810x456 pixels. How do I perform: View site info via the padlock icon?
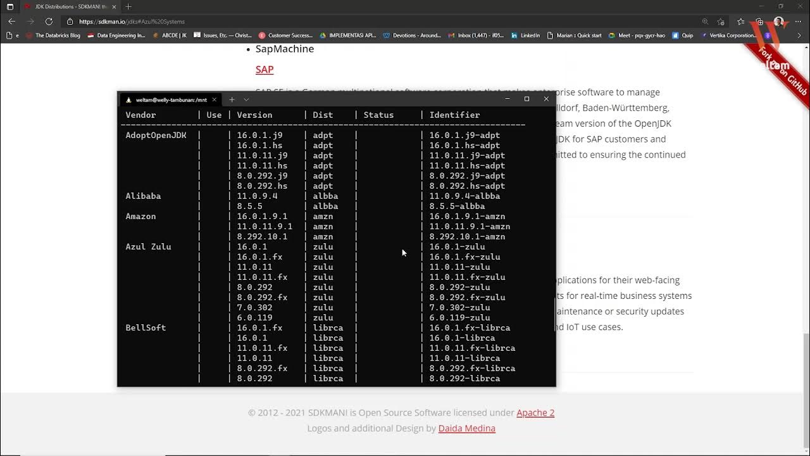click(71, 22)
